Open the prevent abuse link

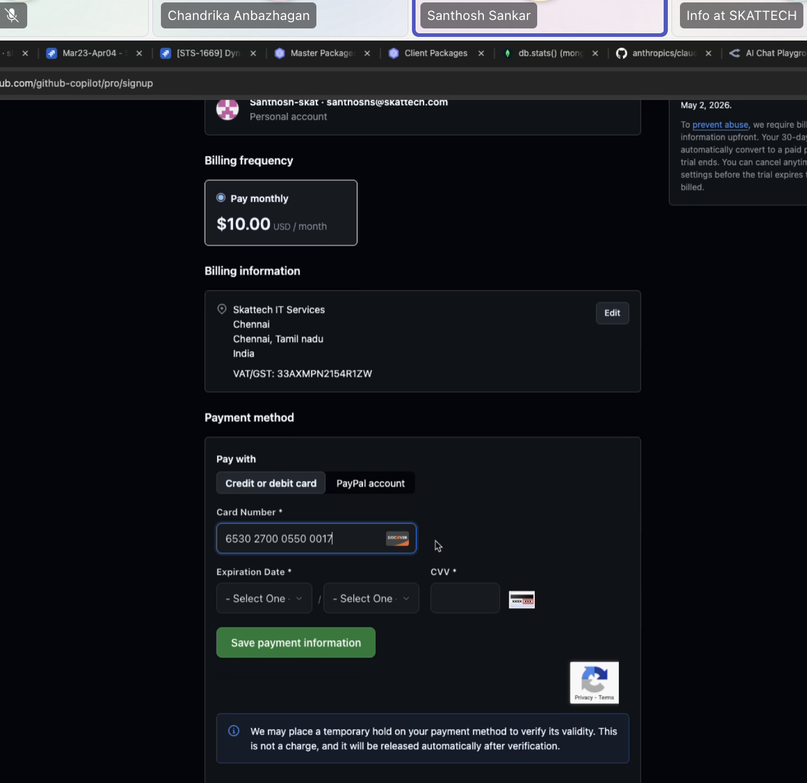tap(720, 125)
